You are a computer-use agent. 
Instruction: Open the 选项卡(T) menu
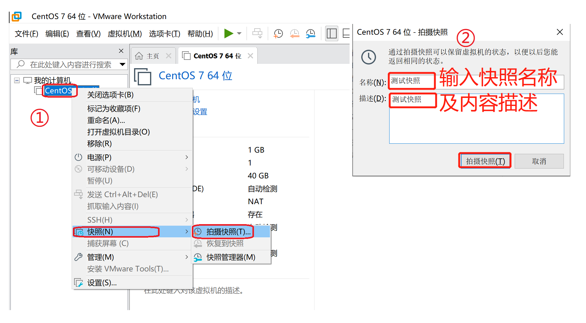[164, 34]
